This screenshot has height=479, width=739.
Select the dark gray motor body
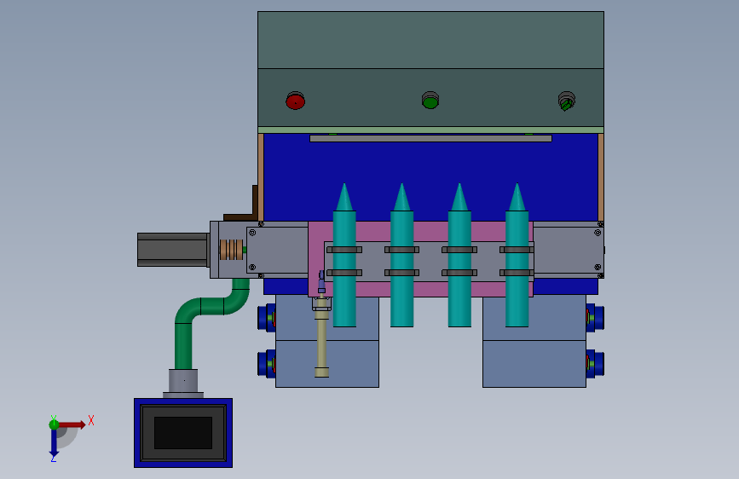pos(172,250)
